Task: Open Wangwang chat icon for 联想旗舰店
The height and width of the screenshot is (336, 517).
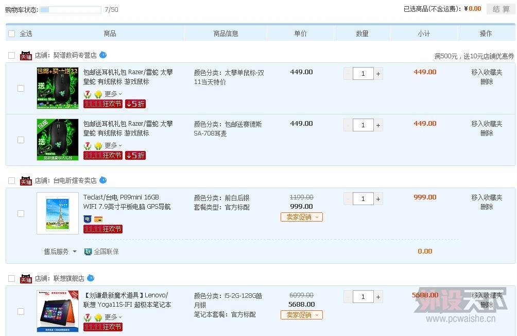Action: click(91, 278)
